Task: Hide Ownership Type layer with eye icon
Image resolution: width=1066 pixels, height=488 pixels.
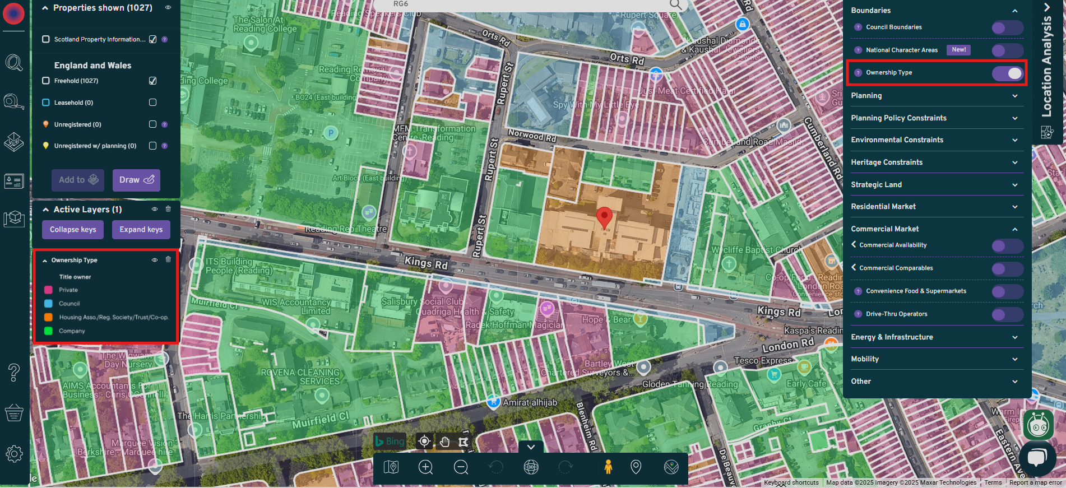Action: click(x=155, y=259)
